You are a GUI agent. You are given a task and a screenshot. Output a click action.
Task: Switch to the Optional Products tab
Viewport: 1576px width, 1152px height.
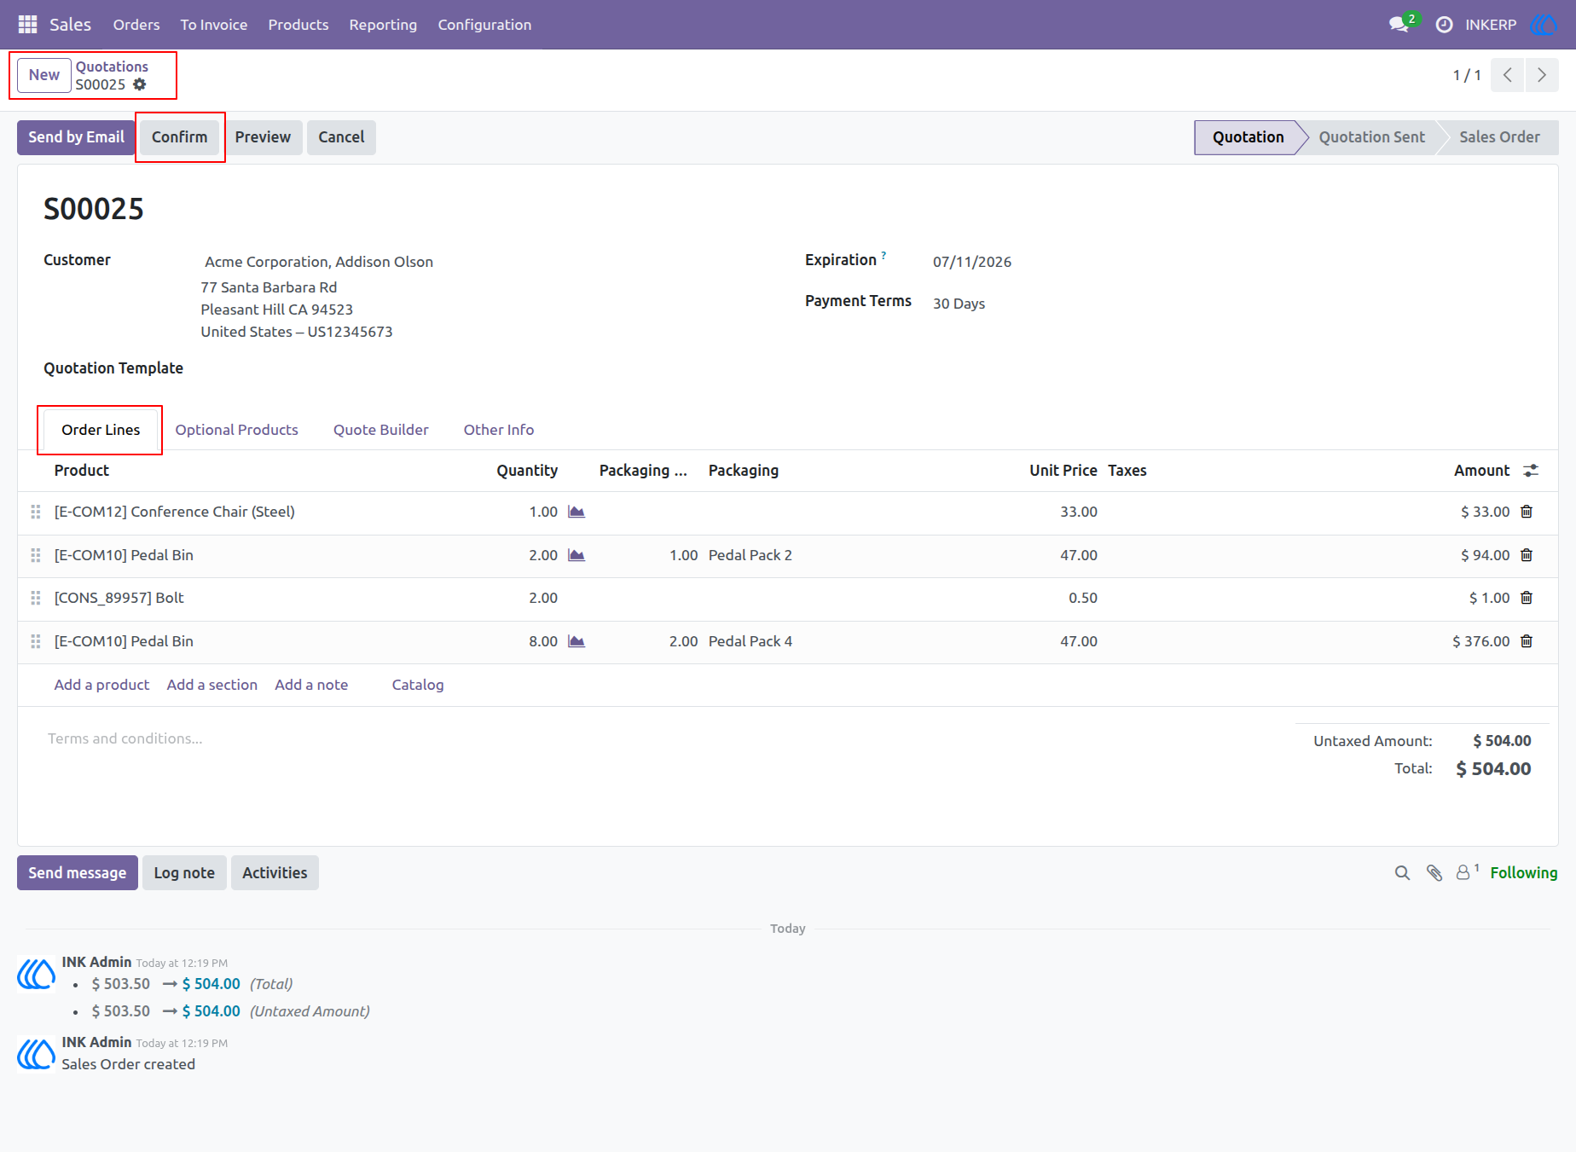[x=237, y=430]
